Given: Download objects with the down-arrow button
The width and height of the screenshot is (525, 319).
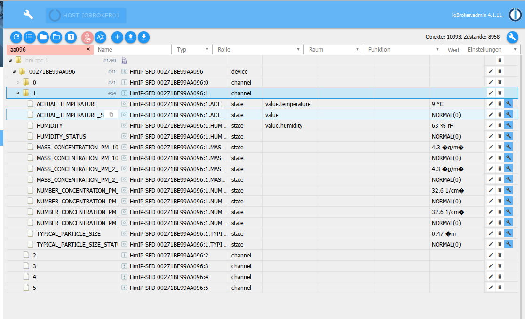Looking at the screenshot, I should pyautogui.click(x=143, y=37).
